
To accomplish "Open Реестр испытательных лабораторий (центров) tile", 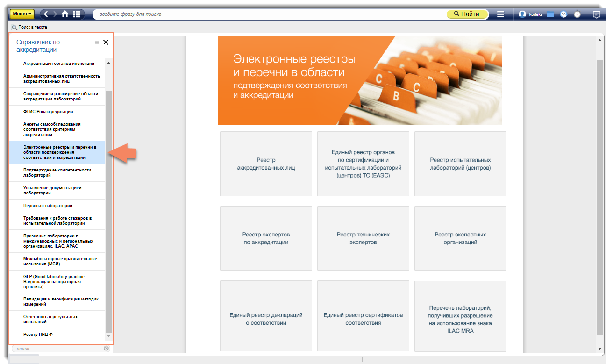I will tap(460, 164).
